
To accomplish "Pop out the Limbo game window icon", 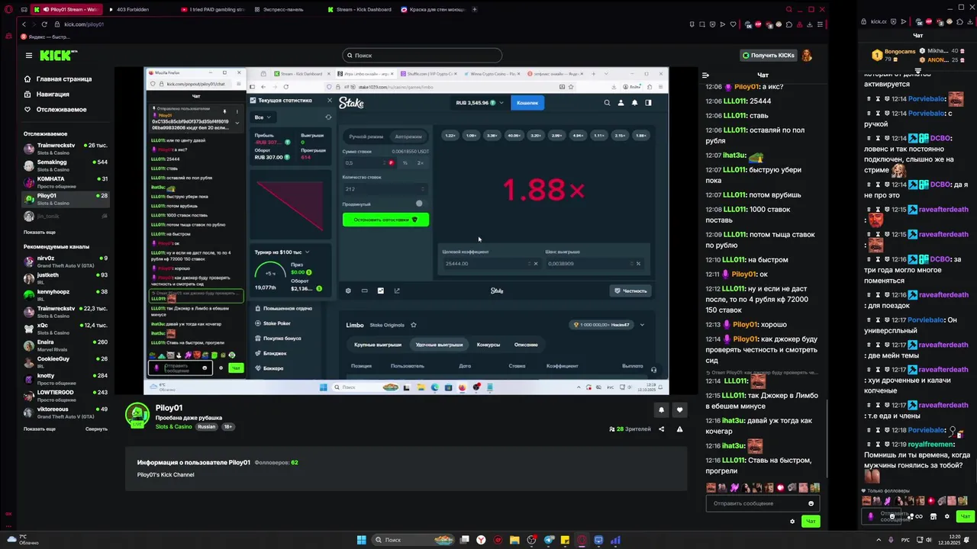I will [396, 291].
